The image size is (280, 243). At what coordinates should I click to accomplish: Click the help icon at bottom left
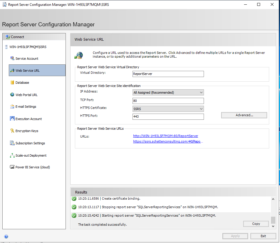6,236
